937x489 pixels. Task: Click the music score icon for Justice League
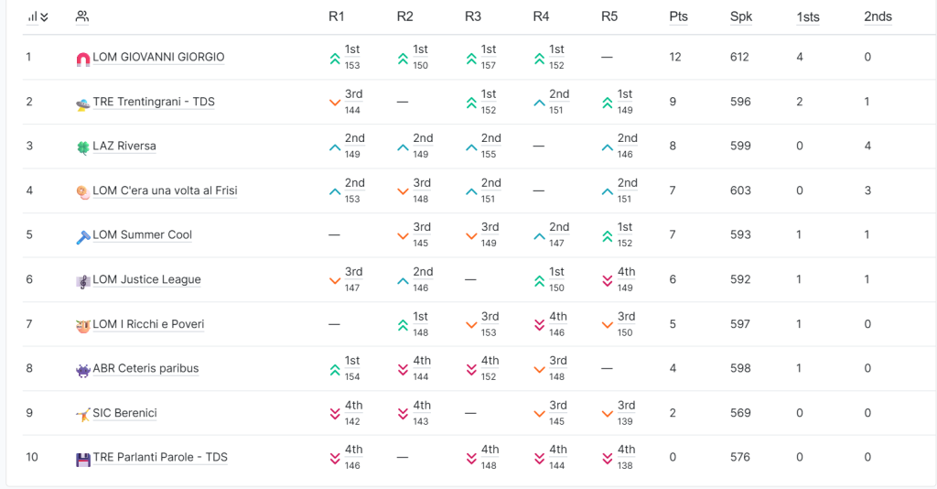tap(83, 281)
